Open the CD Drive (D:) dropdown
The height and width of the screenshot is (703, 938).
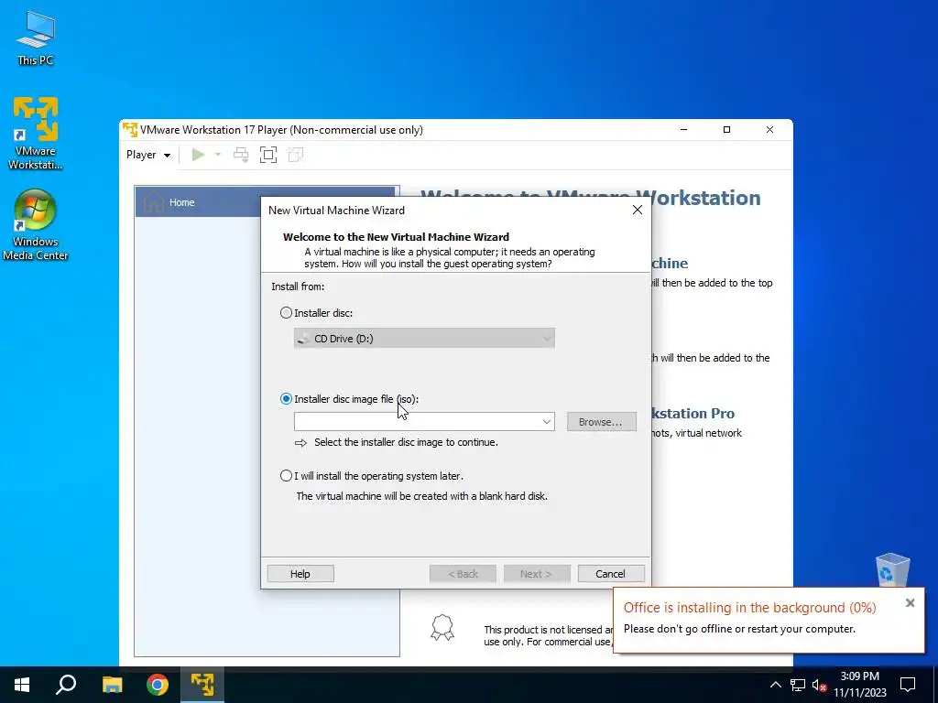pos(424,339)
